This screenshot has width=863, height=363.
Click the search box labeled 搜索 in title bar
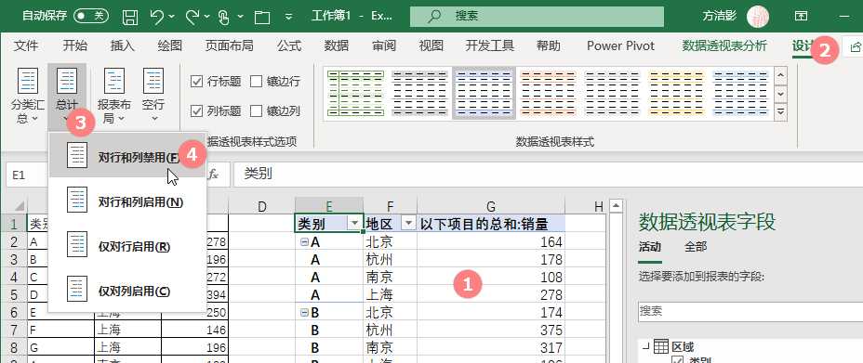[537, 17]
